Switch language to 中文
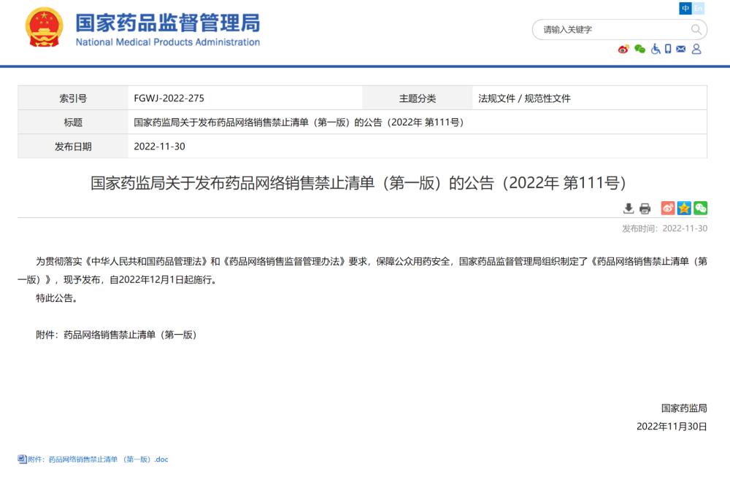This screenshot has width=730, height=490. point(685,8)
